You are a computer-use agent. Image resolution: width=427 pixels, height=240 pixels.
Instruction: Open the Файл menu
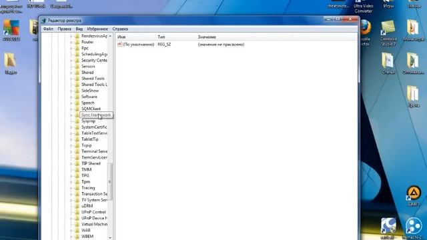pos(48,29)
